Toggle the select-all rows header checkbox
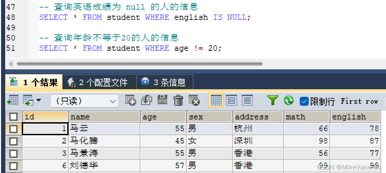 pos(13,117)
